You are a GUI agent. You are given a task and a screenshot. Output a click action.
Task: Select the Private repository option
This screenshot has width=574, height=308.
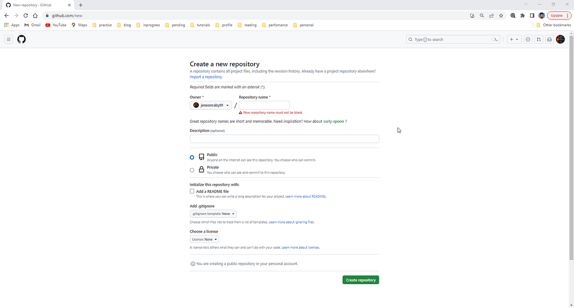[192, 170]
